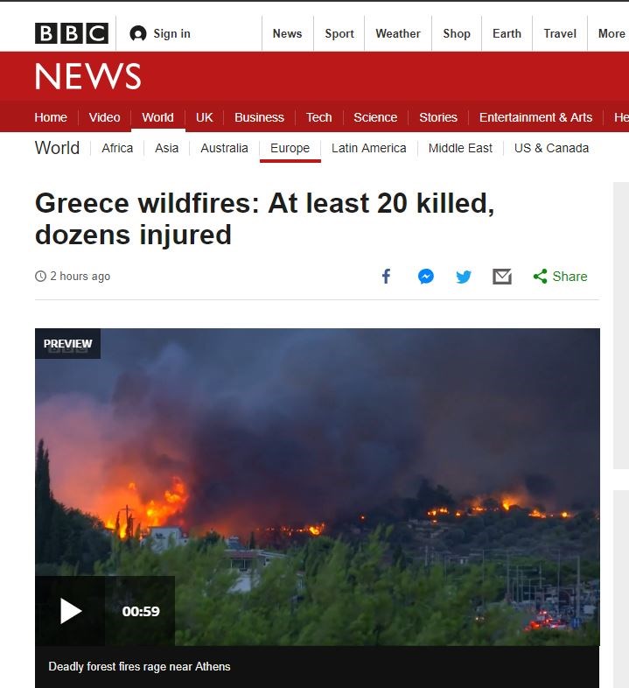Screen dimensions: 629x688
Task: Expand the More menu in top bar
Action: coord(612,33)
